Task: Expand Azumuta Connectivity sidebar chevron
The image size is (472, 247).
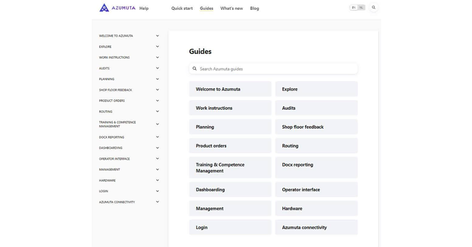Action: click(158, 202)
